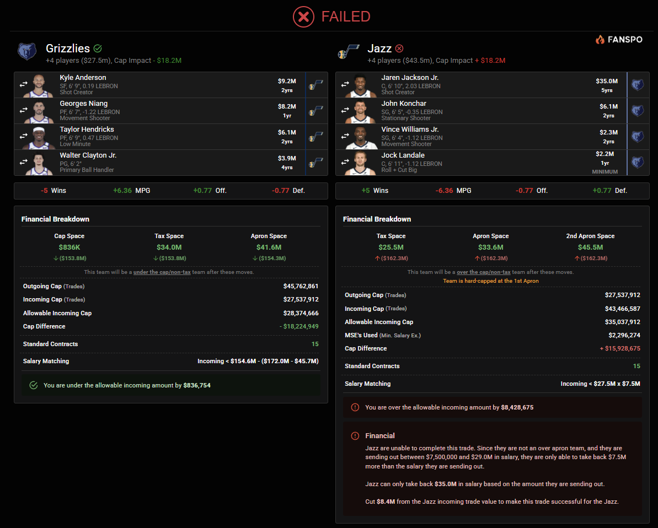Click warning icon beside Financial heading
Image resolution: width=658 pixels, height=528 pixels.
[355, 436]
